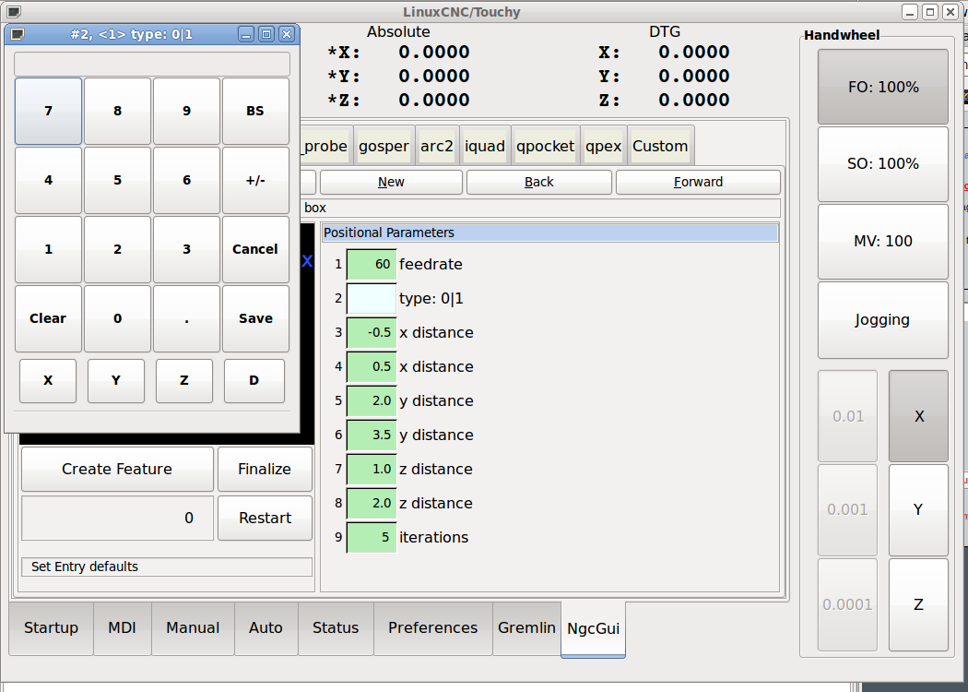Tap keypad digit 0
The height and width of the screenshot is (692, 968).
coord(117,319)
